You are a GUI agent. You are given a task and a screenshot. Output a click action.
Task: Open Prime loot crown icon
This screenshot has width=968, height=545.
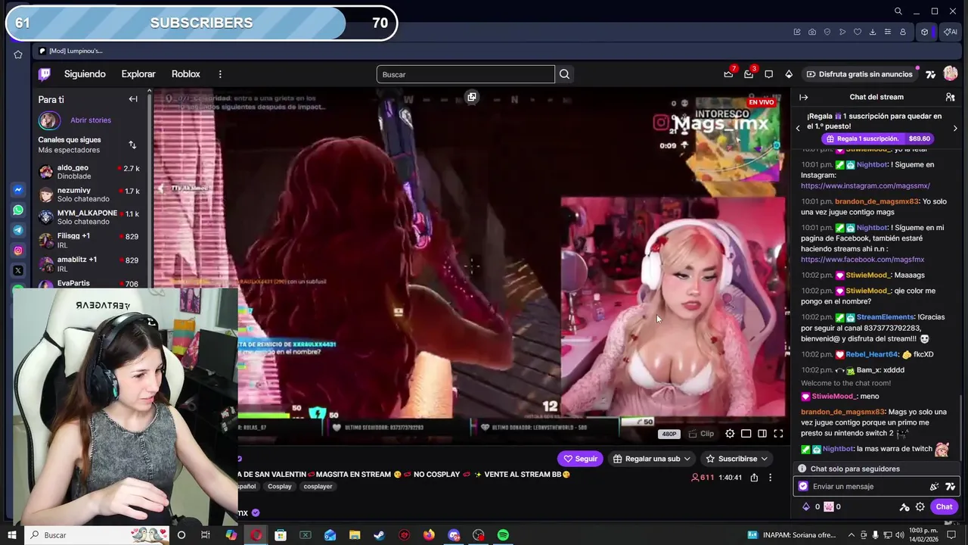(x=728, y=74)
